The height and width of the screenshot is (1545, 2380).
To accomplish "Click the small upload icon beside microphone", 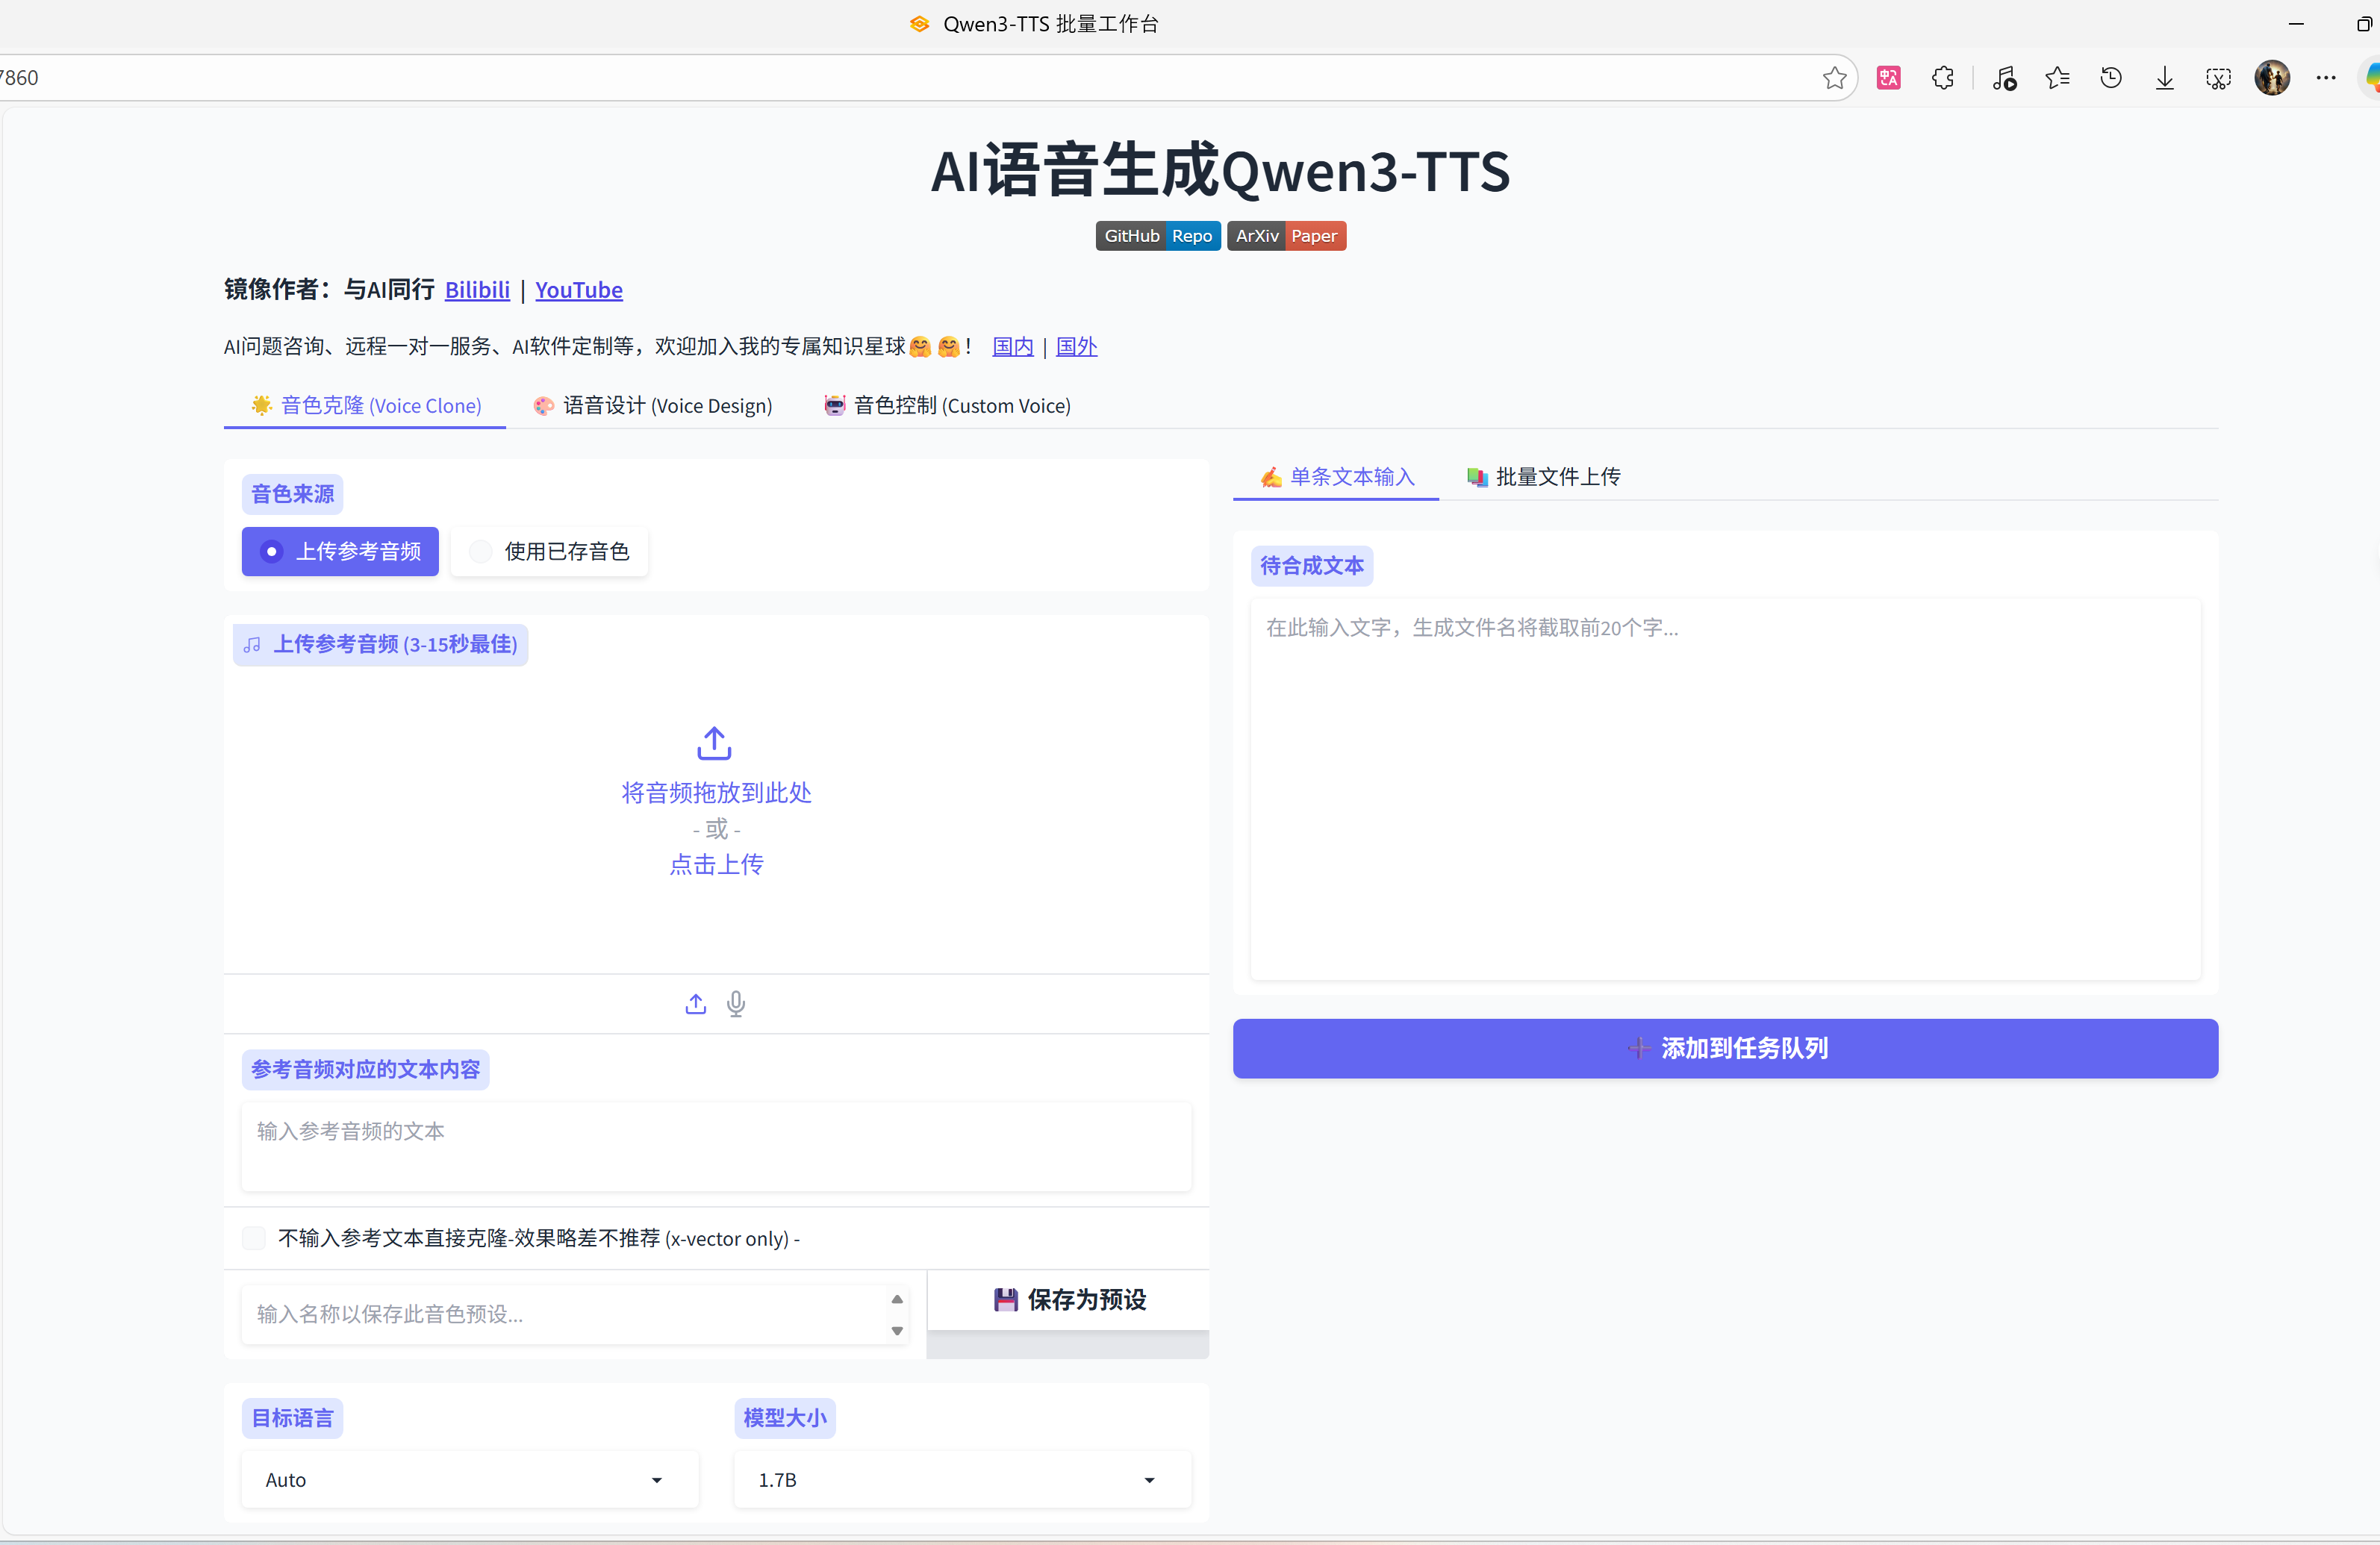I will pos(696,1003).
